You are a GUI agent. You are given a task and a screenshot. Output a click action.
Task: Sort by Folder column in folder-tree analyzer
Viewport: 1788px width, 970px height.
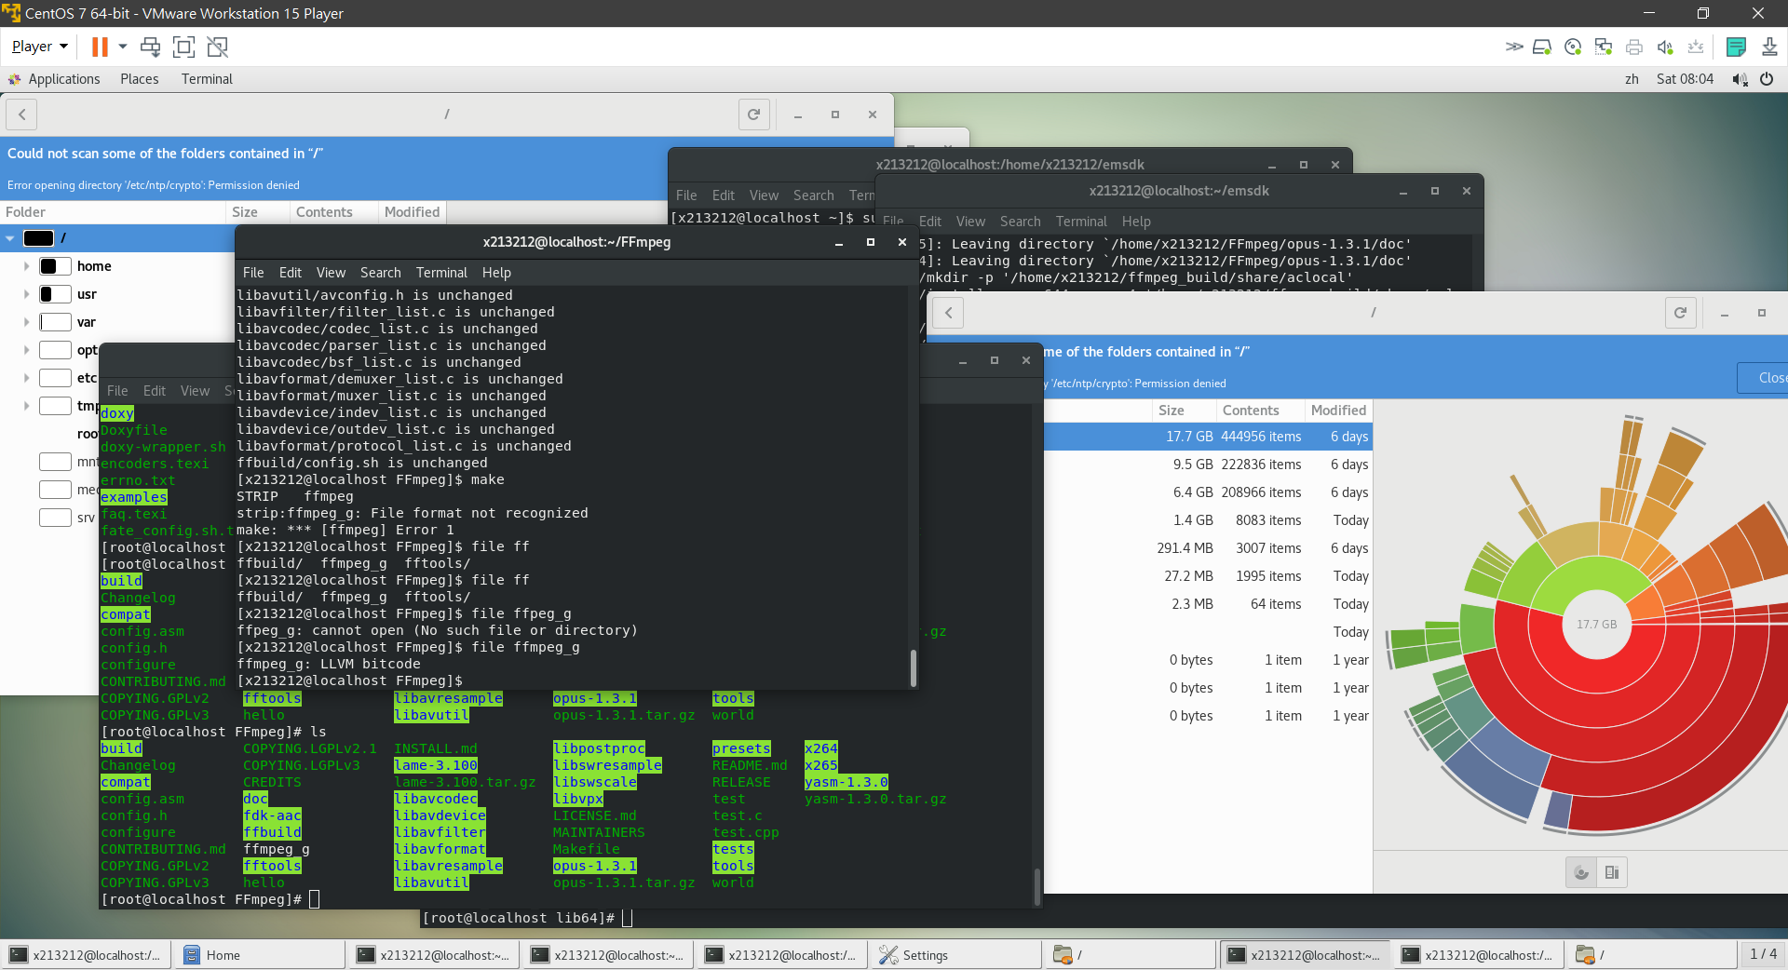click(x=114, y=212)
